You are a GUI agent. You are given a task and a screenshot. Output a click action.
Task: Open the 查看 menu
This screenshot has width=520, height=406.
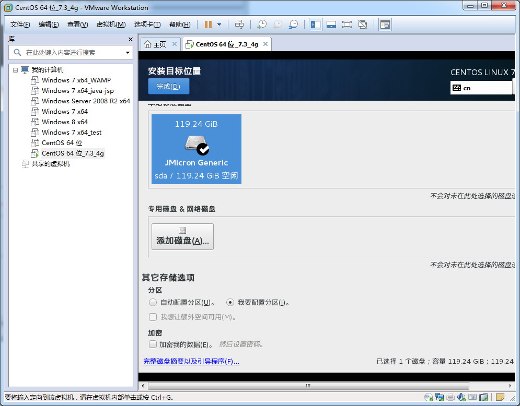[x=77, y=25]
